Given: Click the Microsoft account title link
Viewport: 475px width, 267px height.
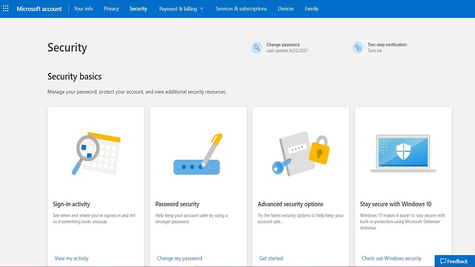Looking at the screenshot, I should (39, 9).
